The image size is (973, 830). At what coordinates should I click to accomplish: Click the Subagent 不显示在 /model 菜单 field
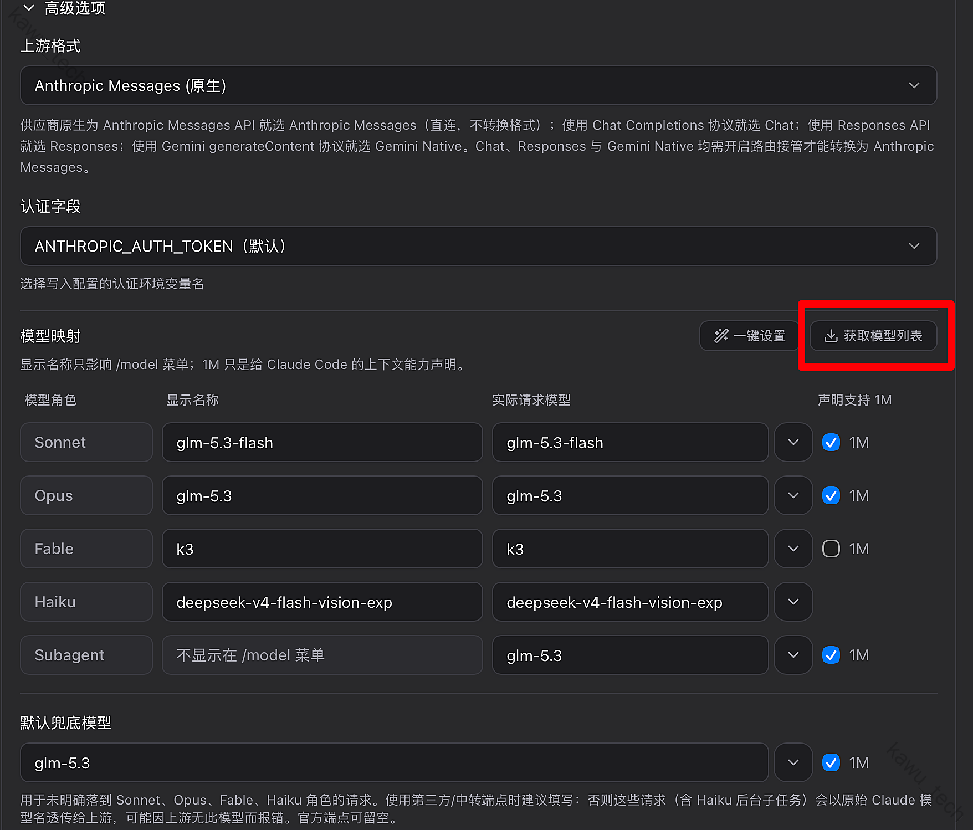(x=322, y=655)
